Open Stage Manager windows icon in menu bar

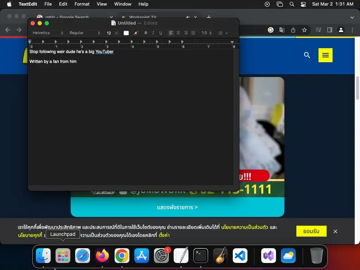click(x=279, y=4)
